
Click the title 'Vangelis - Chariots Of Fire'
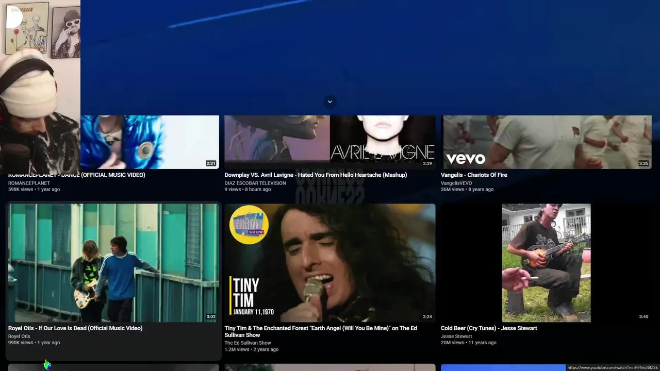pos(474,175)
